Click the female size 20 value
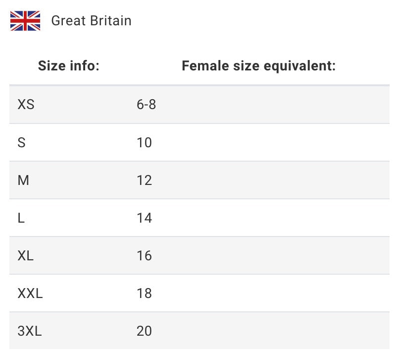This screenshot has width=399, height=358. (144, 331)
